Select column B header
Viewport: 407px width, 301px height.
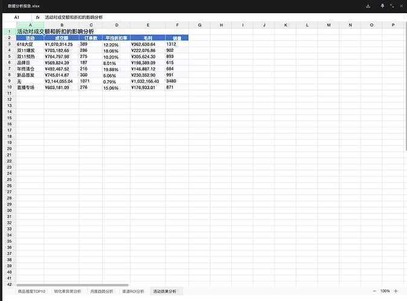(62, 25)
